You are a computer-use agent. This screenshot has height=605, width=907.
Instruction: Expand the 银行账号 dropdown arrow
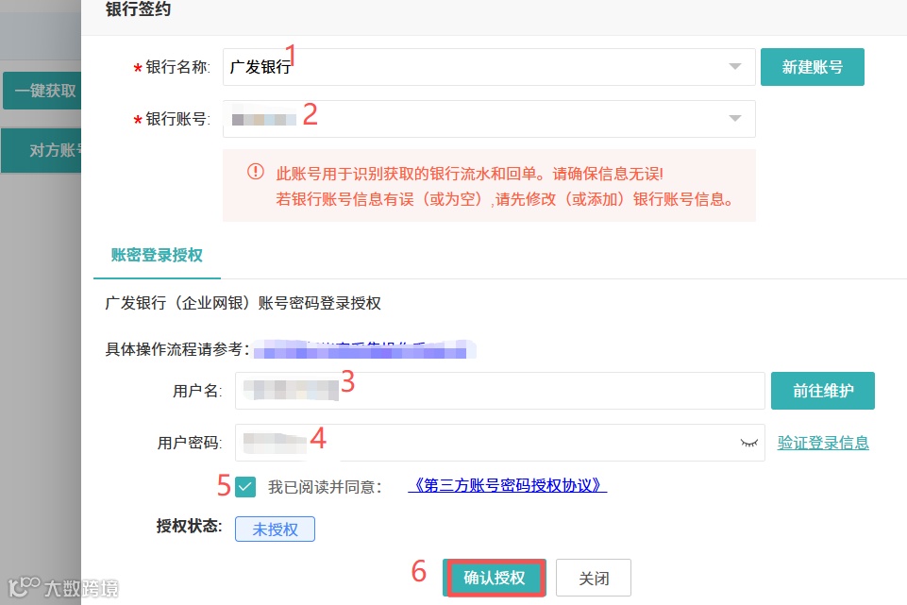pos(734,119)
